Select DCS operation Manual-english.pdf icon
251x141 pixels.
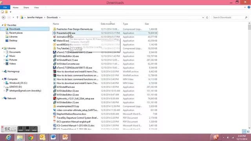pos(55,121)
